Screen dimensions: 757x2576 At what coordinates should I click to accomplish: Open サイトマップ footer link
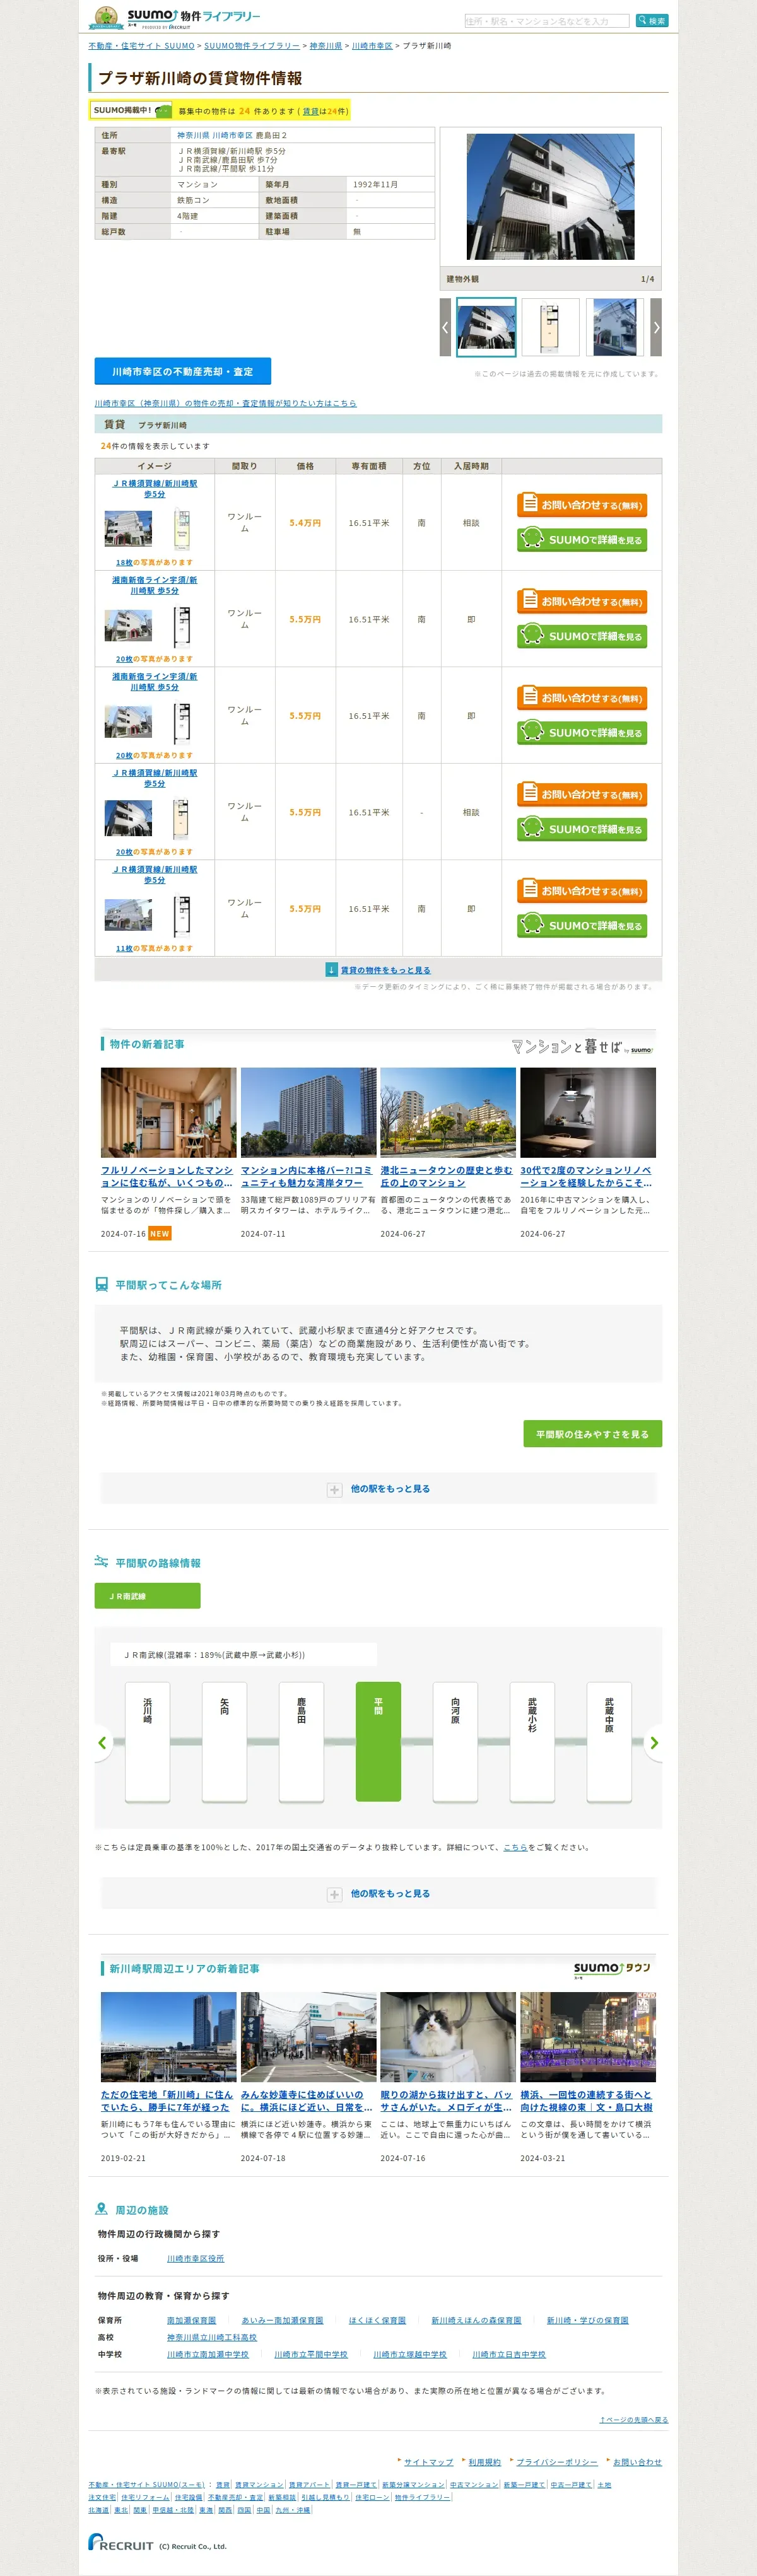coord(428,2462)
